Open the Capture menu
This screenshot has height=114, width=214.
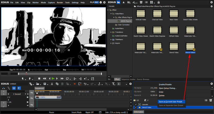click(51, 2)
